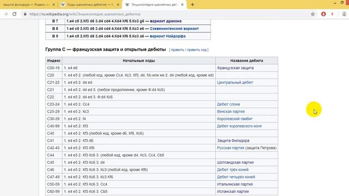The width and height of the screenshot is (349, 196).
Task: Click index cell C41
Action: 53,140
